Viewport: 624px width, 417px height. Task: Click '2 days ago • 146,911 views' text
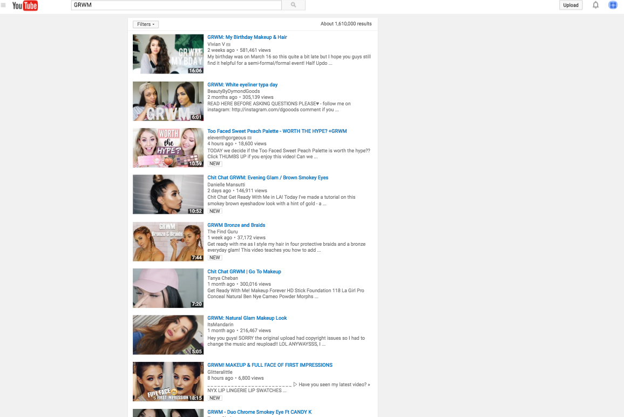pos(237,191)
